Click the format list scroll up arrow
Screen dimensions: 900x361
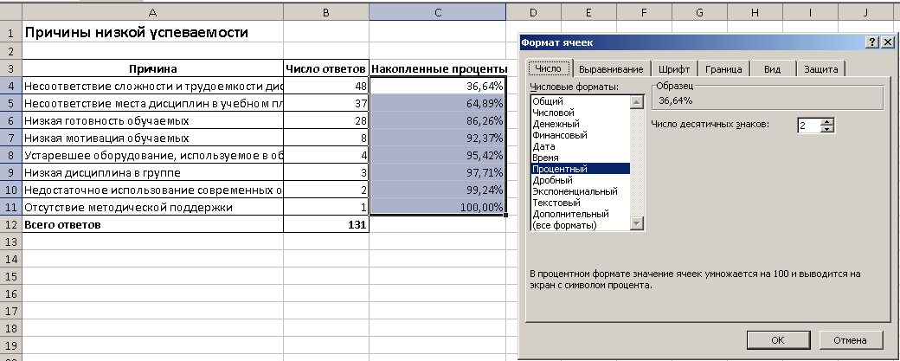pos(637,102)
